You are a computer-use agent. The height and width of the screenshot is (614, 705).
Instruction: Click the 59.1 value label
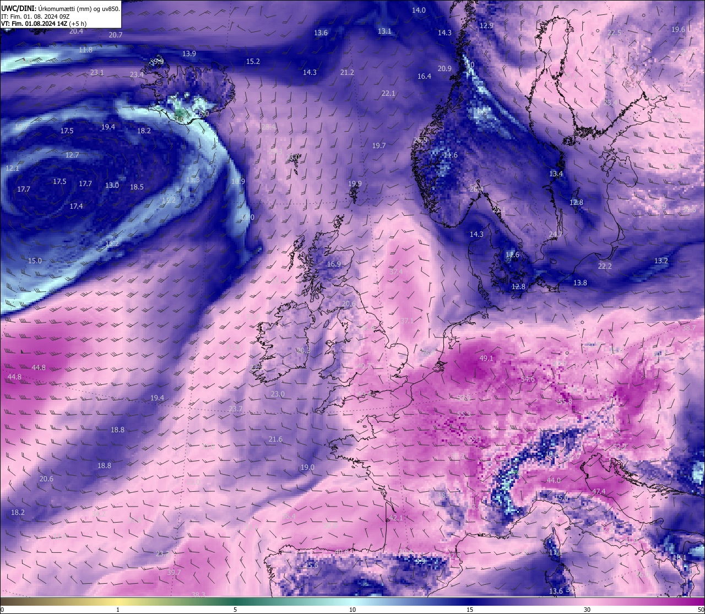(x=474, y=439)
